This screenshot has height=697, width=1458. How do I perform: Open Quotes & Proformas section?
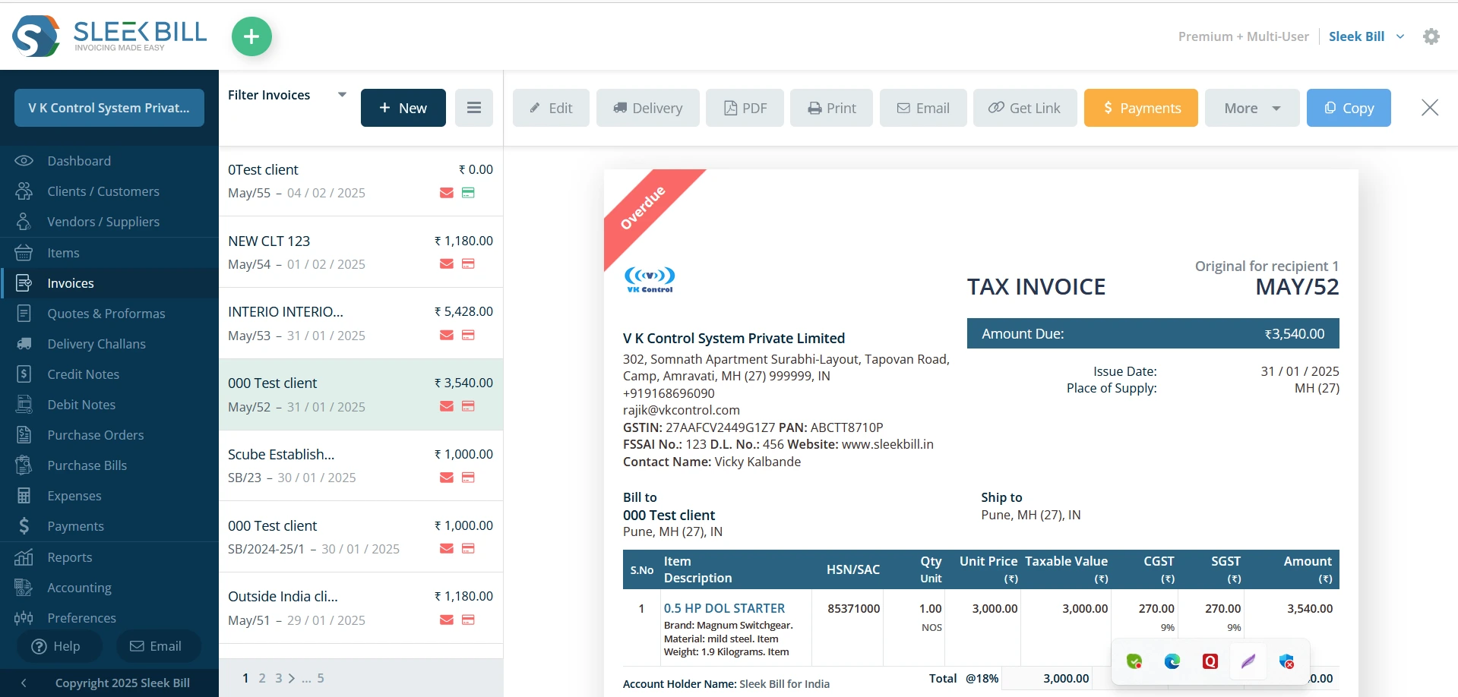pos(109,314)
